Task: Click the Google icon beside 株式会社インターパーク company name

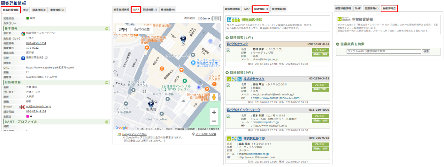Action: point(23,33)
